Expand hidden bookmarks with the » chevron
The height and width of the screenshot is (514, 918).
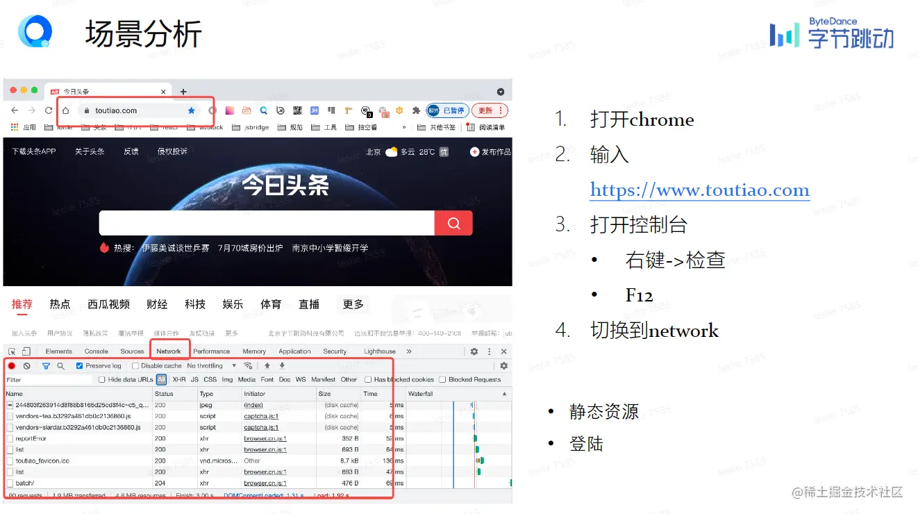[x=404, y=127]
